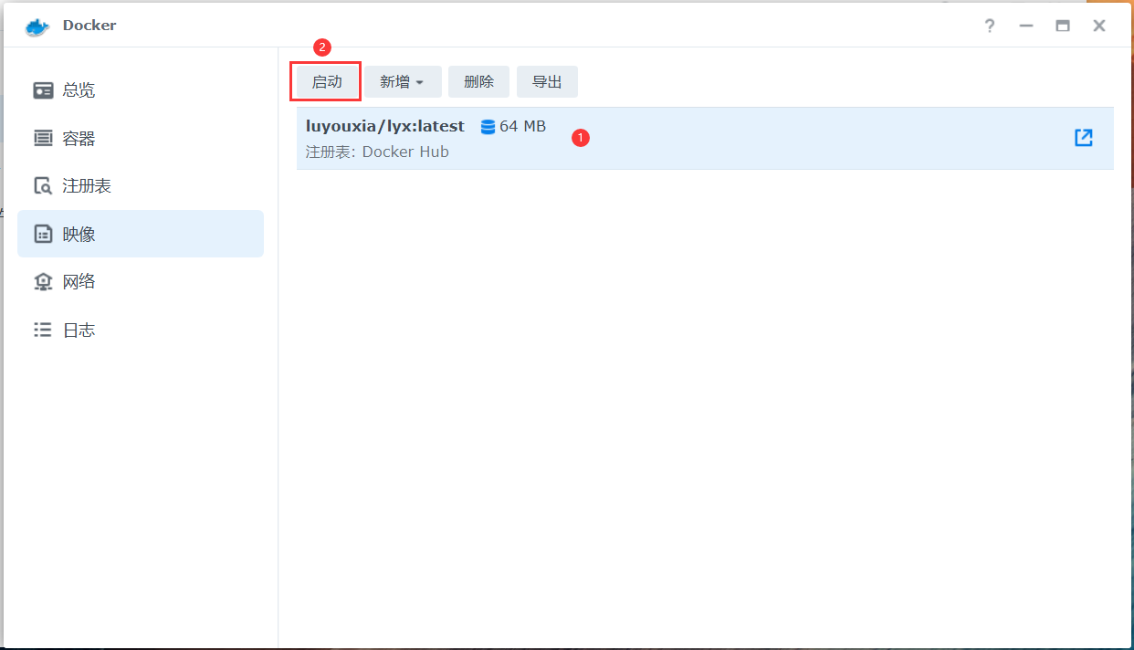Click the 导出 export button
Image resolution: width=1134 pixels, height=650 pixels.
click(547, 81)
